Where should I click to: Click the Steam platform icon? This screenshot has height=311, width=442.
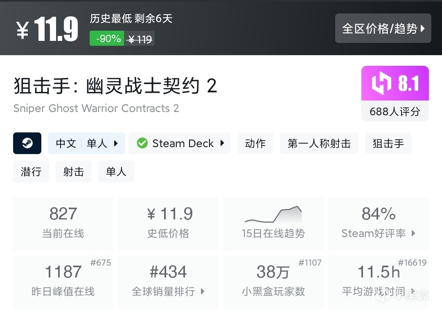(27, 143)
